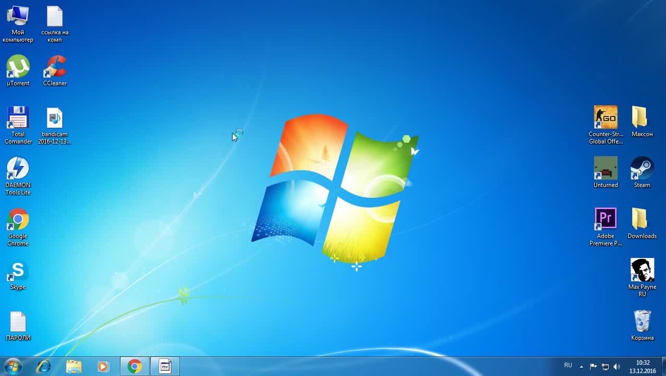Click Google Chrome in the taskbar

(135, 367)
